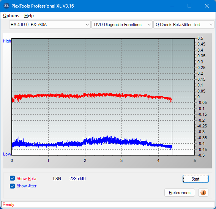This screenshot has height=209, width=216.
Task: Click the Low label on graph
Action: (x=7, y=154)
